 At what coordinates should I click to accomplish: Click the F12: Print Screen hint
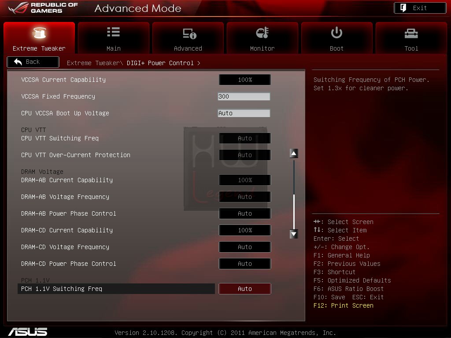344,305
